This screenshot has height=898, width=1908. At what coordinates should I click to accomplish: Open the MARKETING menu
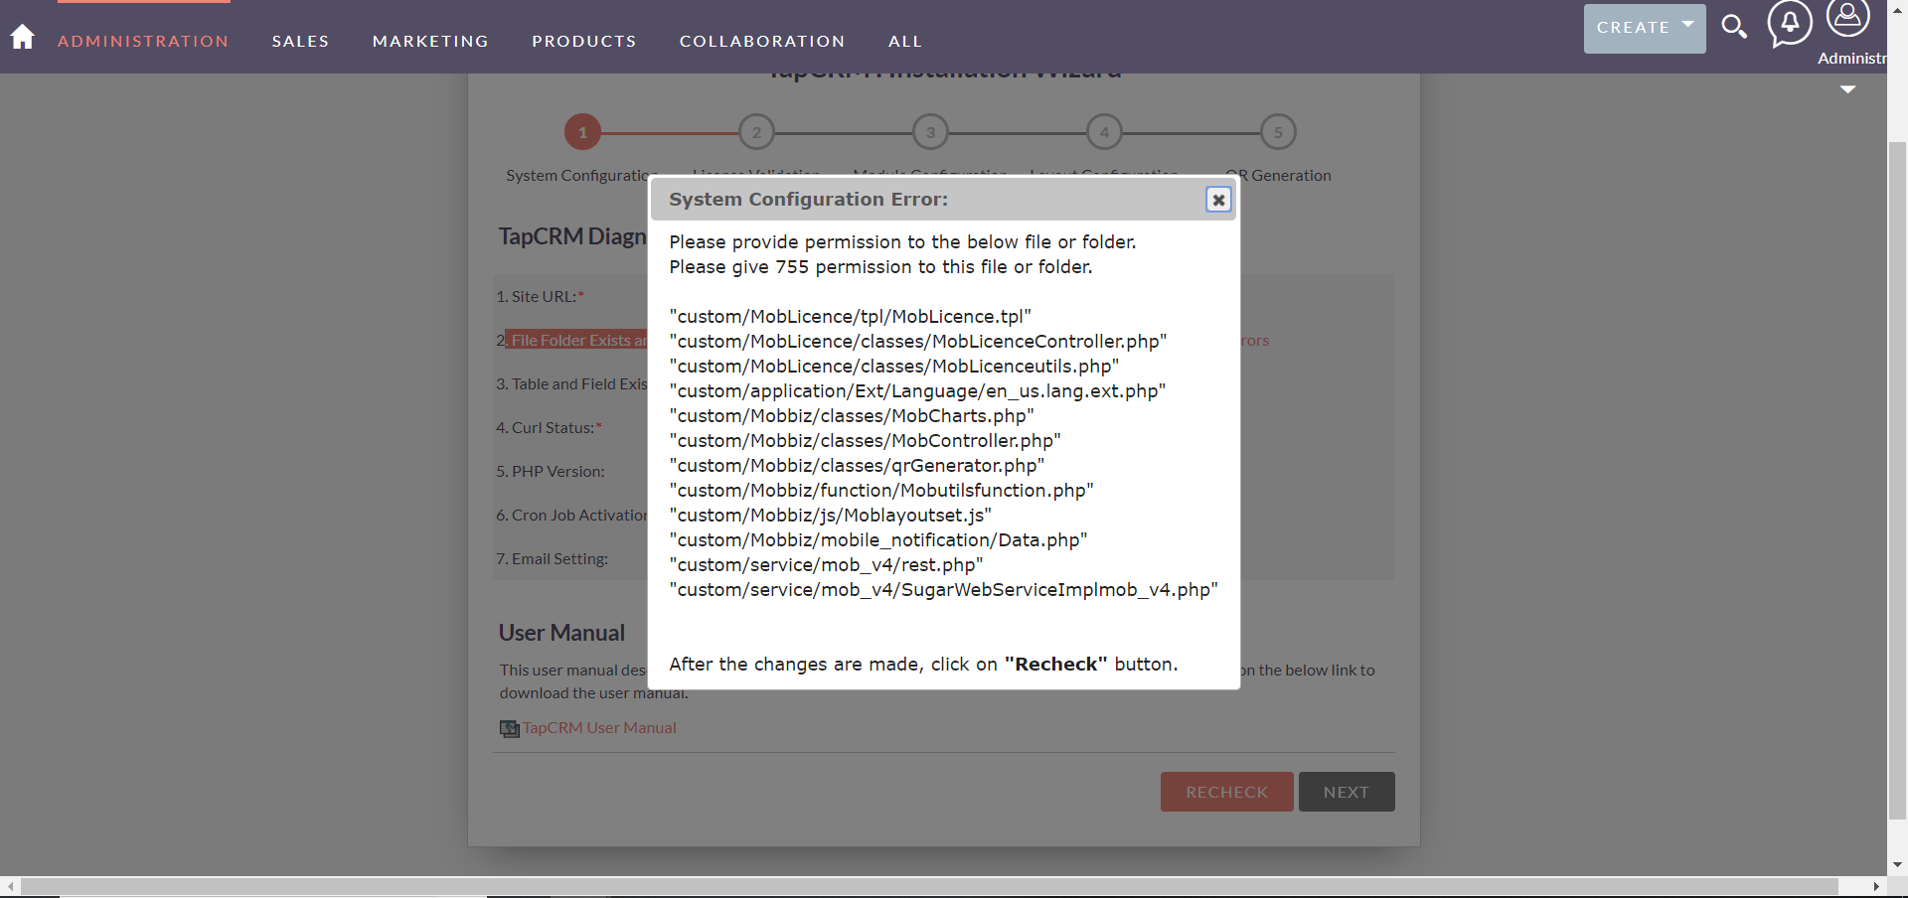pyautogui.click(x=431, y=41)
